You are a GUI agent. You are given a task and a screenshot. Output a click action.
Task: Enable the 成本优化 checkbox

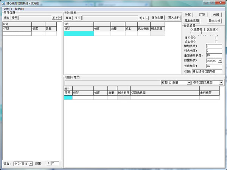click(x=216, y=42)
